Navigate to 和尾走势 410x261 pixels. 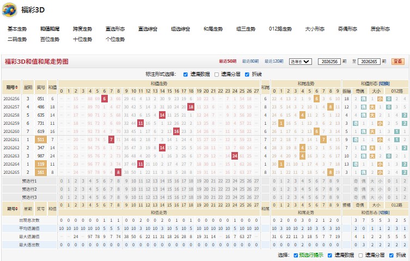tap(213, 29)
